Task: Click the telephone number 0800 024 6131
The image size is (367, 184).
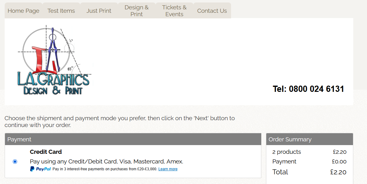Action: tap(308, 89)
